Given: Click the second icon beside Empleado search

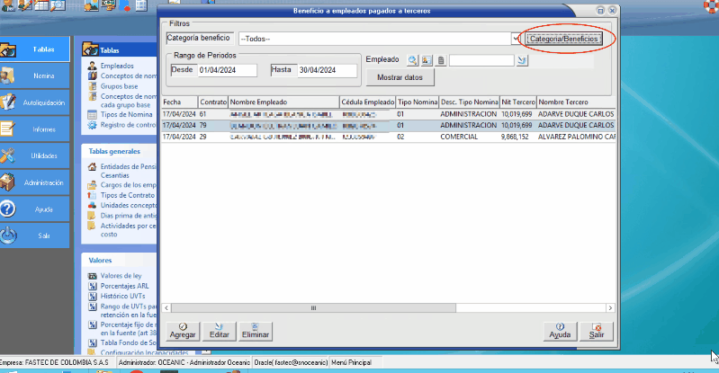Looking at the screenshot, I should click(x=427, y=60).
